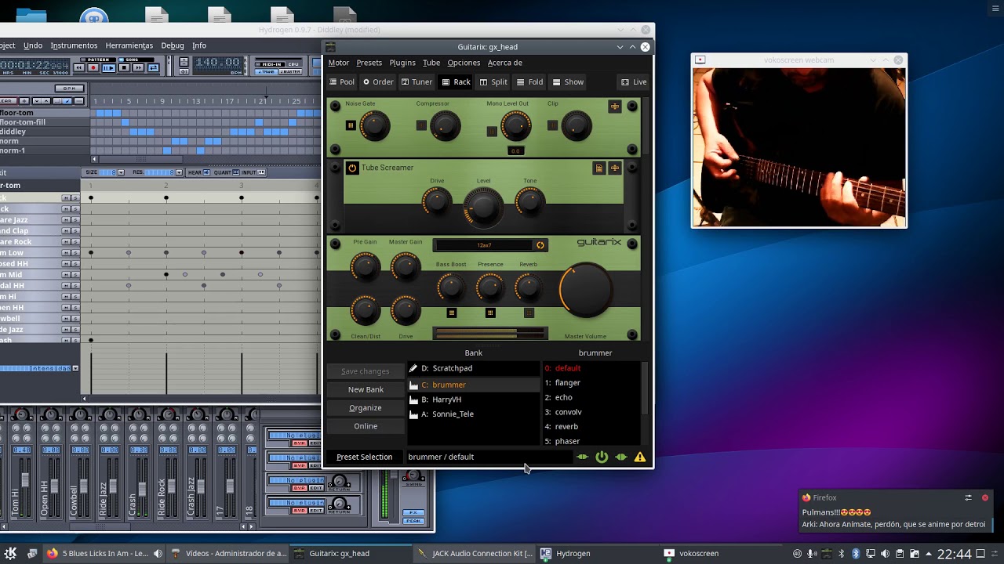Open the Opciones menu
Screen dimensions: 1004x564
(x=464, y=63)
